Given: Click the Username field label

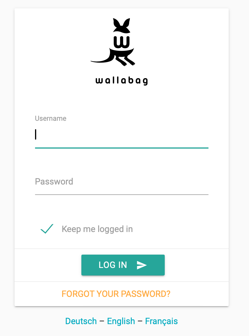Looking at the screenshot, I should (x=51, y=118).
